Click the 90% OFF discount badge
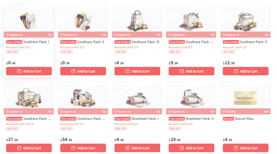 click(x=12, y=52)
